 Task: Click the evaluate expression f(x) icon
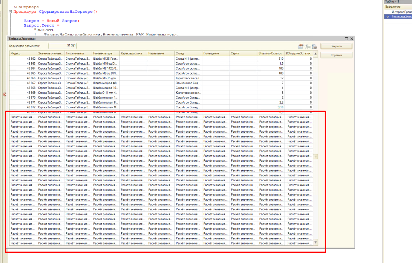click(308, 46)
